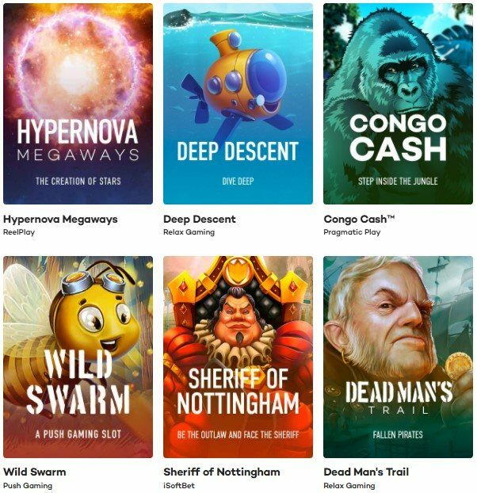Image resolution: width=477 pixels, height=493 pixels.
Task: Open the Dead Man's Trail pirate tile
Action: tap(398, 357)
